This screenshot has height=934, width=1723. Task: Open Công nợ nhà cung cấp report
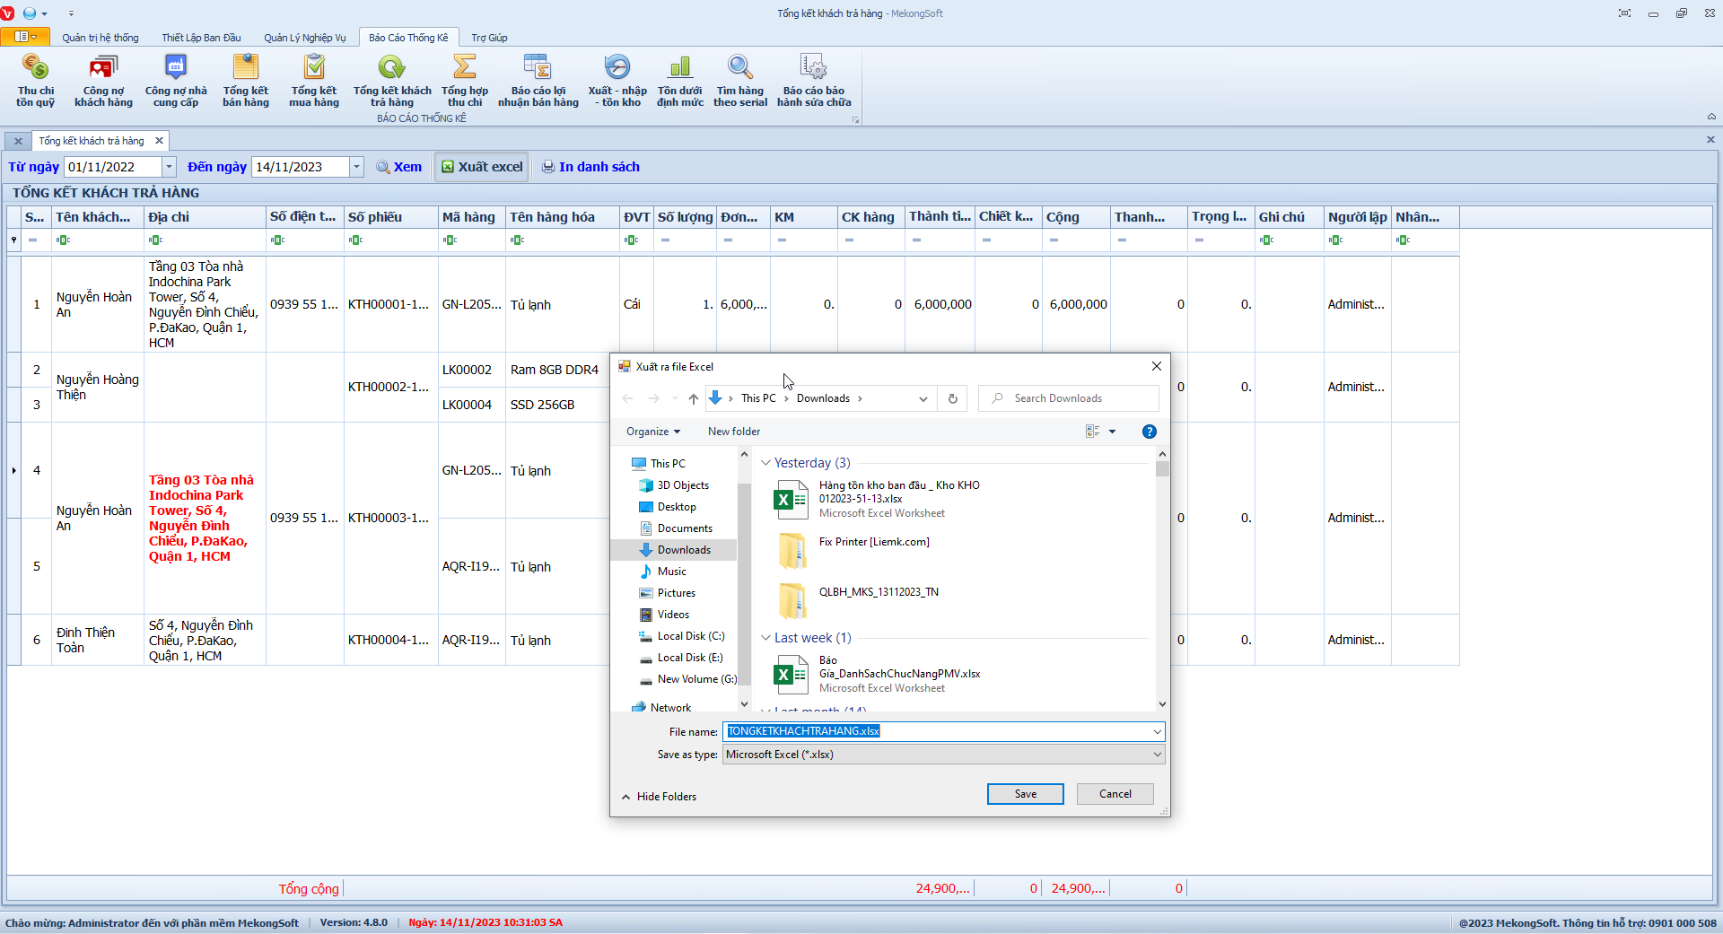[x=176, y=80]
